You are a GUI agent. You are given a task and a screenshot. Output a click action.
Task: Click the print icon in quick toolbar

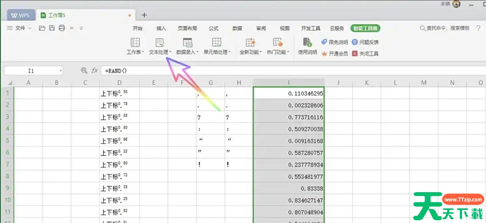62,28
